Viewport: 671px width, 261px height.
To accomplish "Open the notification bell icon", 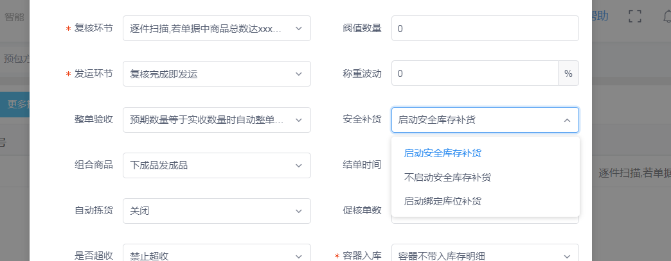I will (667, 16).
